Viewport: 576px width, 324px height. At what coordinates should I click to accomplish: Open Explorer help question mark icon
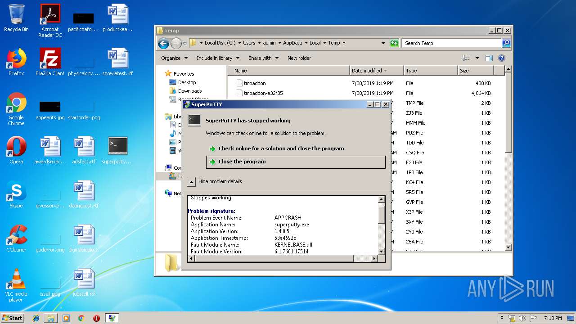pyautogui.click(x=502, y=58)
